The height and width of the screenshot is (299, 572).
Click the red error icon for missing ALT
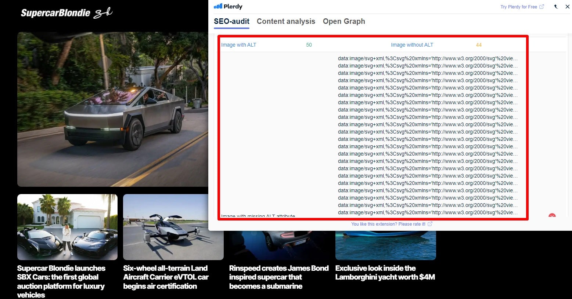[x=552, y=216]
